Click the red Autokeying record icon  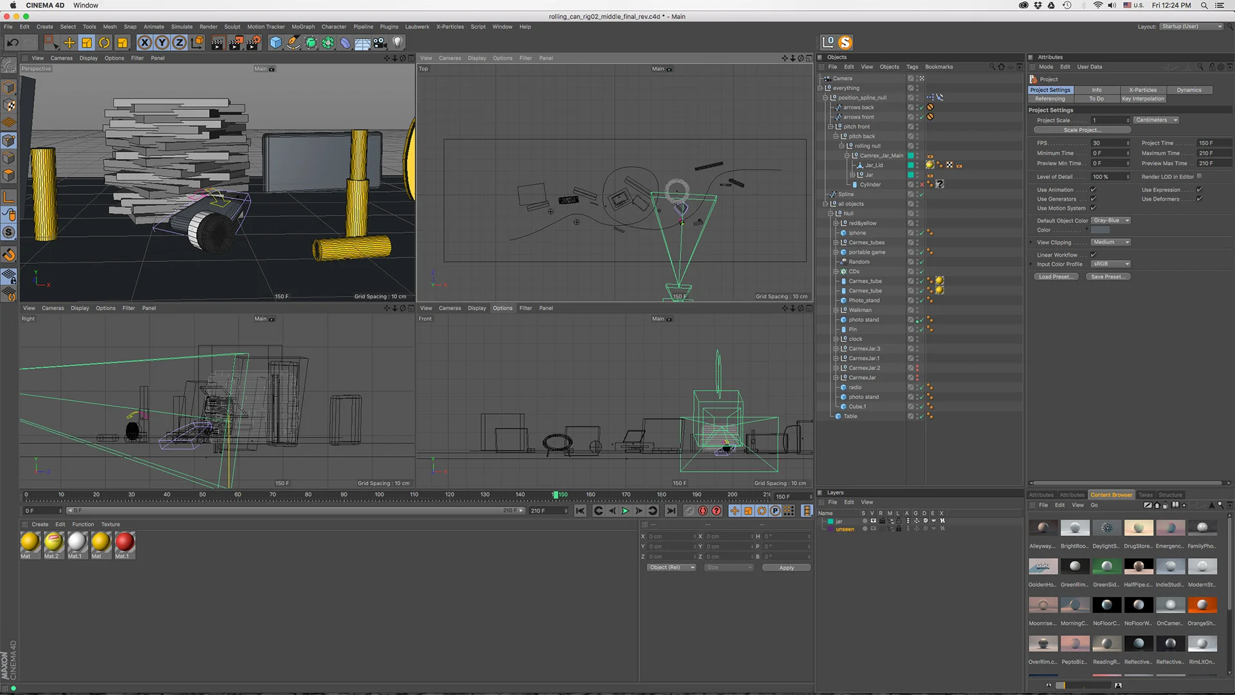click(x=702, y=511)
